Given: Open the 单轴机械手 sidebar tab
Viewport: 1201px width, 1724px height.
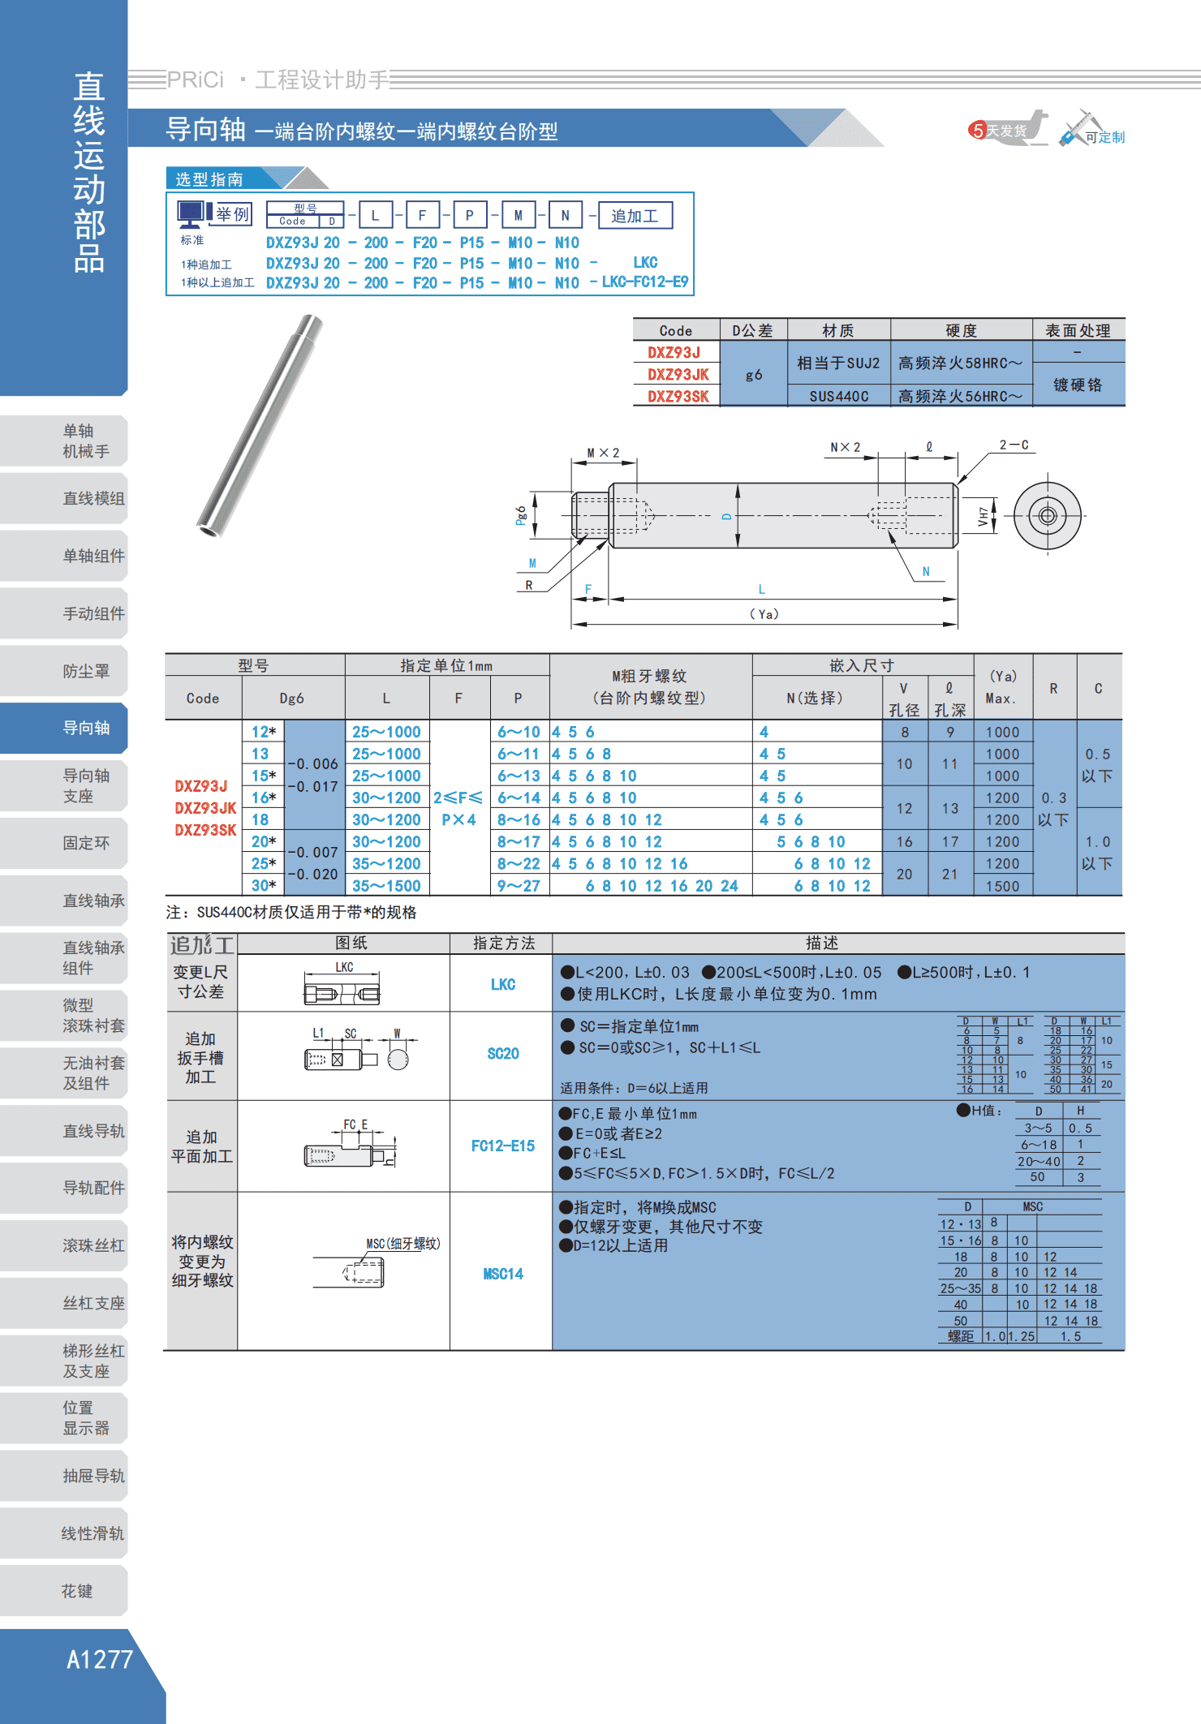Looking at the screenshot, I should pos(64,441).
